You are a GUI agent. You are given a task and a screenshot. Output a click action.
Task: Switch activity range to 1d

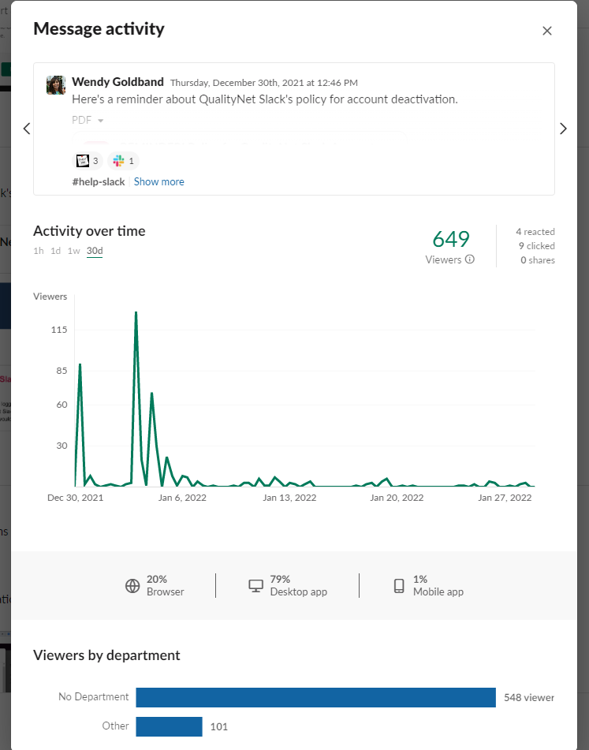click(56, 251)
